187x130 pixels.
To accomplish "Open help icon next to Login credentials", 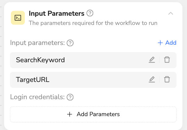I will tap(70, 97).
